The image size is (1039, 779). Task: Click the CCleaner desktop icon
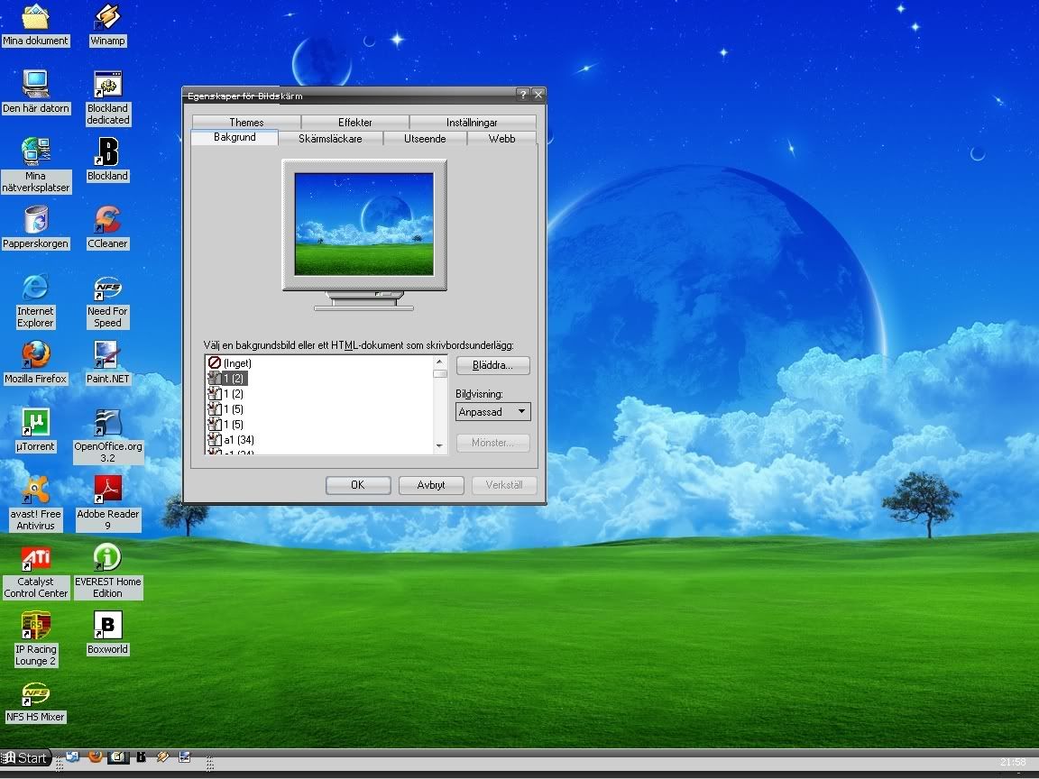pos(107,220)
